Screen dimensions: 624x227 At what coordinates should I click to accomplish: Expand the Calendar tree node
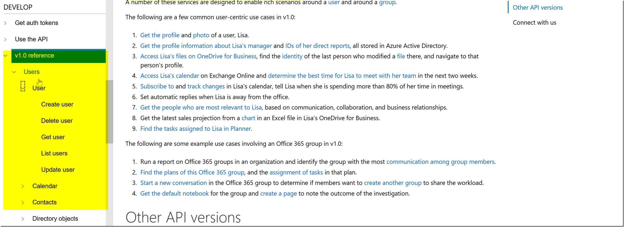23,186
